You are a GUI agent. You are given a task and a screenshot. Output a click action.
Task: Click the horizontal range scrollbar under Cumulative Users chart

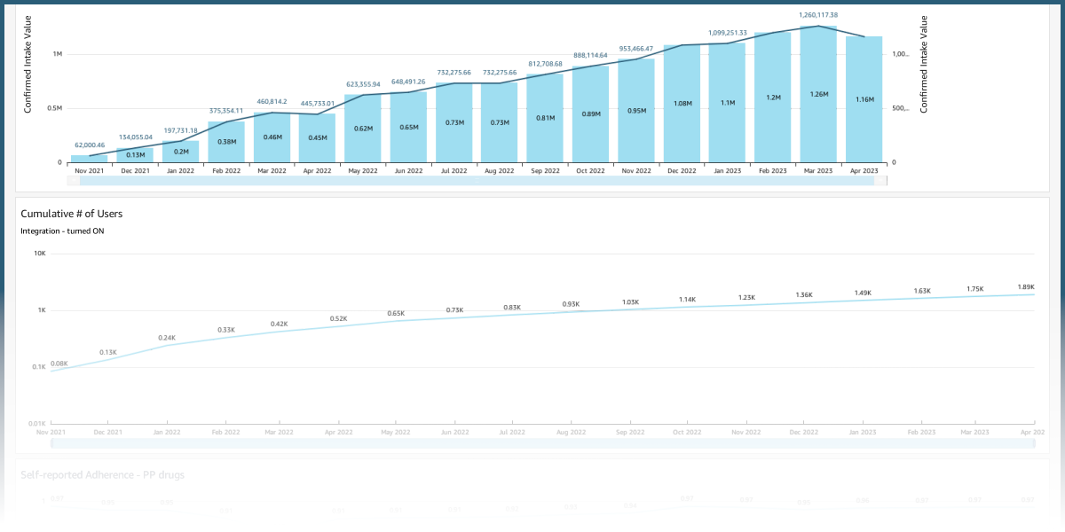543,442
